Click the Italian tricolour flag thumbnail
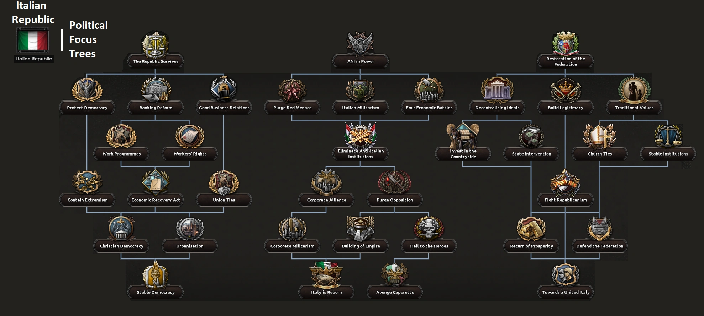704x316 pixels. (33, 40)
